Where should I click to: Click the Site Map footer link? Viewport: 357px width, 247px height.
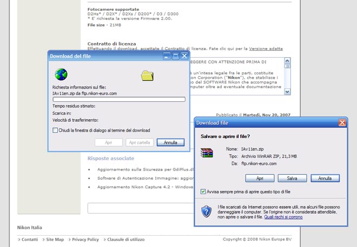[55, 239]
